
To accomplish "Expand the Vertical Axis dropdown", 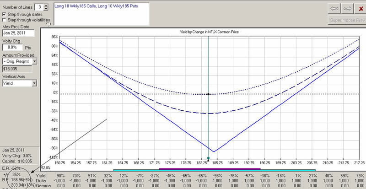I will [35, 83].
